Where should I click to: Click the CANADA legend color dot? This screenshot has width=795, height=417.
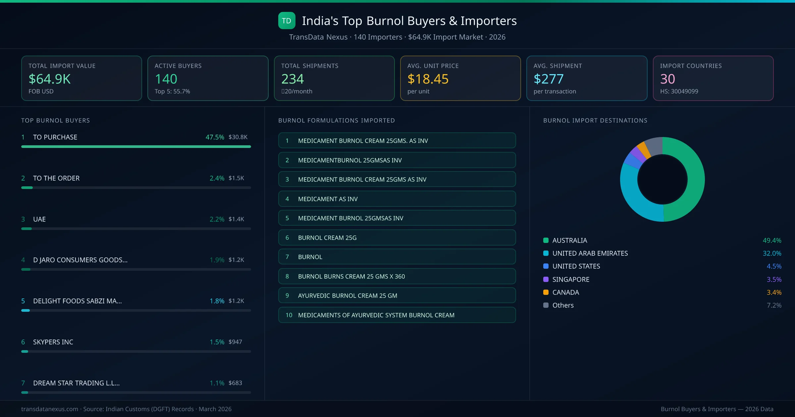(x=546, y=292)
